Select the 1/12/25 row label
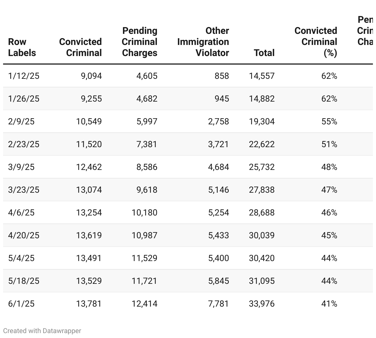 coord(24,76)
